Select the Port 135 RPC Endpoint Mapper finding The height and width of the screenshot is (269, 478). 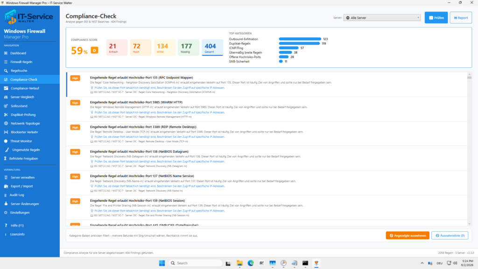(x=267, y=85)
